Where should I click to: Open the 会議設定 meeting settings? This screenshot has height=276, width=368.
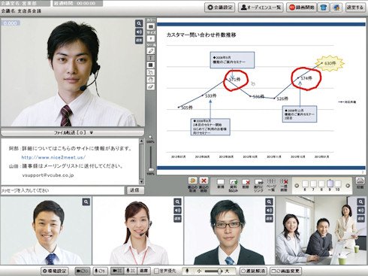point(220,8)
